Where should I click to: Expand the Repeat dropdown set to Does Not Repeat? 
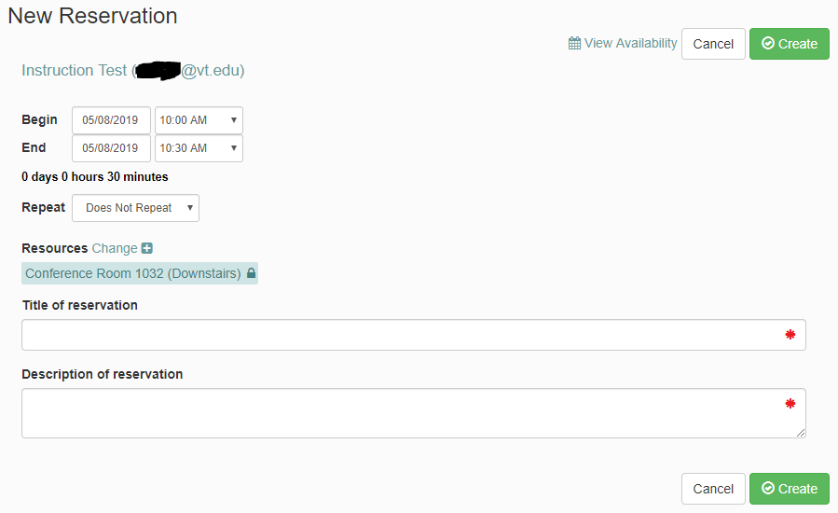click(135, 208)
